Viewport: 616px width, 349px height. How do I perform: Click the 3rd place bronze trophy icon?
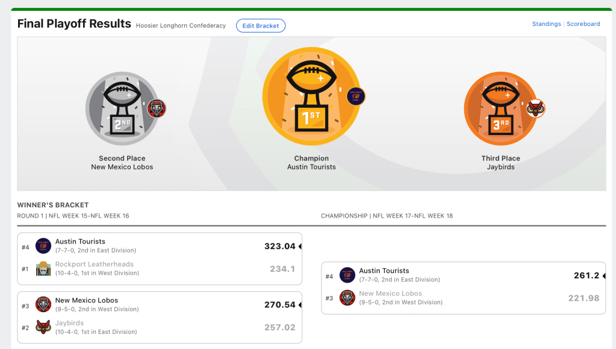(x=500, y=108)
